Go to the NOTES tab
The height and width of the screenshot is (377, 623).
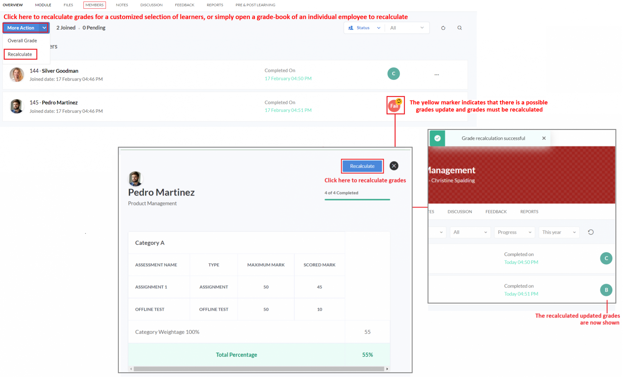tap(122, 5)
